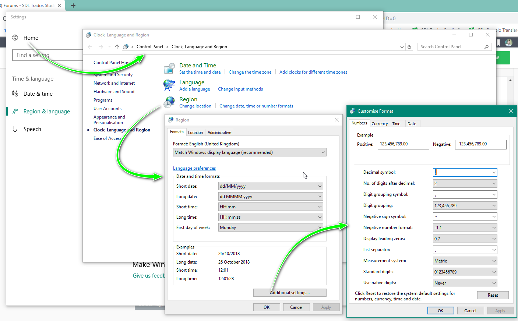518x321 pixels.
Task: Switch to the Currency tab
Action: (379, 124)
